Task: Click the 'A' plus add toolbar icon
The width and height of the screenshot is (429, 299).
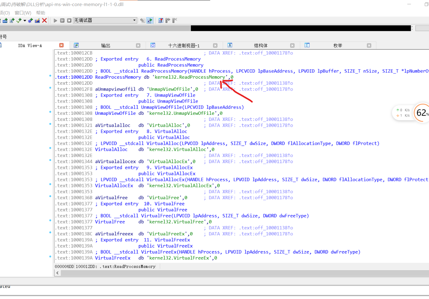Action: 12,20
